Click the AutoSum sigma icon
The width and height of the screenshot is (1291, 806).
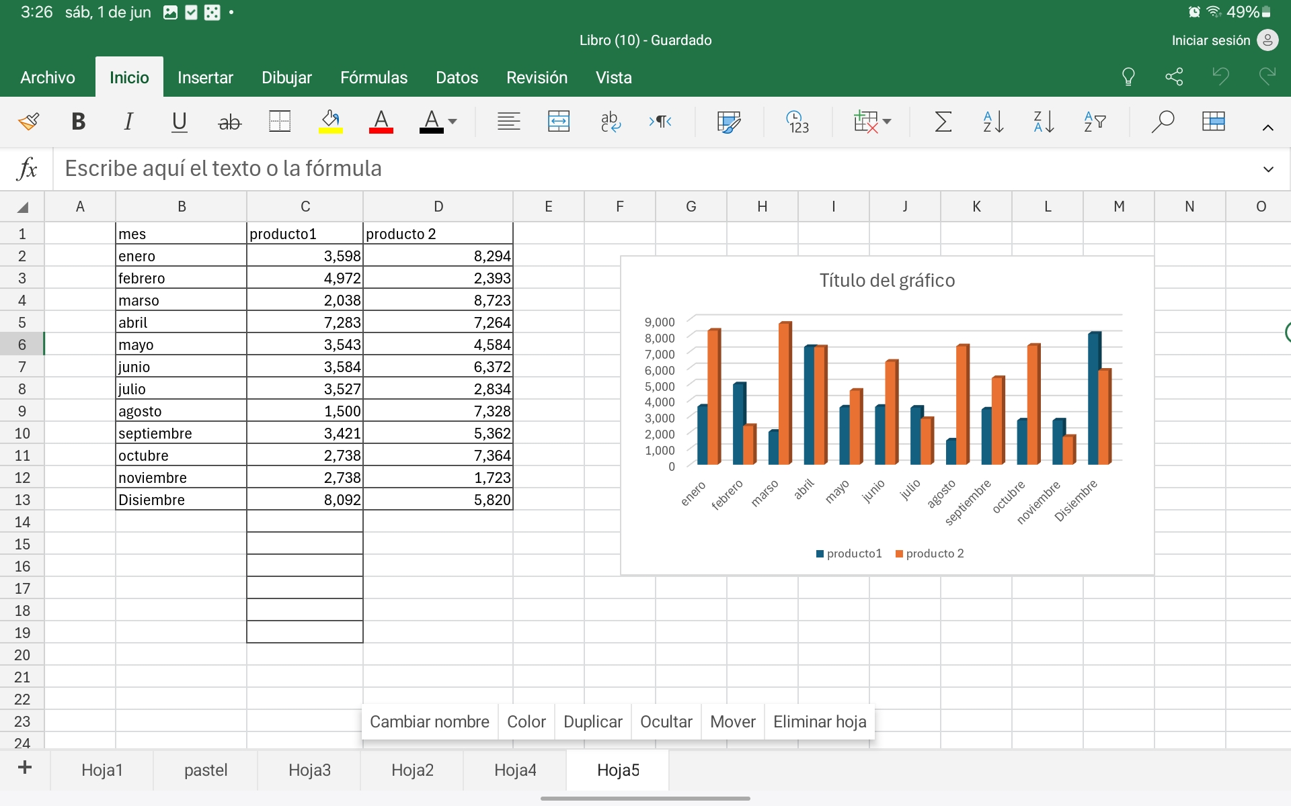click(x=943, y=122)
